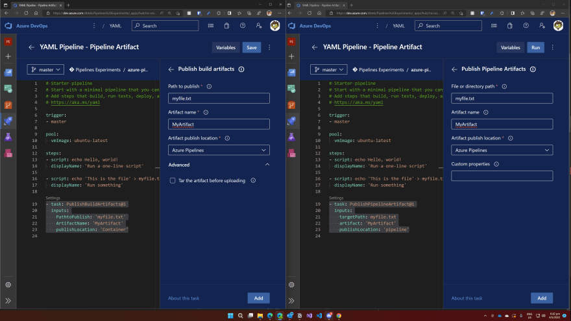Focus Artifact name field in right window
This screenshot has height=321, width=571.
tap(502, 124)
